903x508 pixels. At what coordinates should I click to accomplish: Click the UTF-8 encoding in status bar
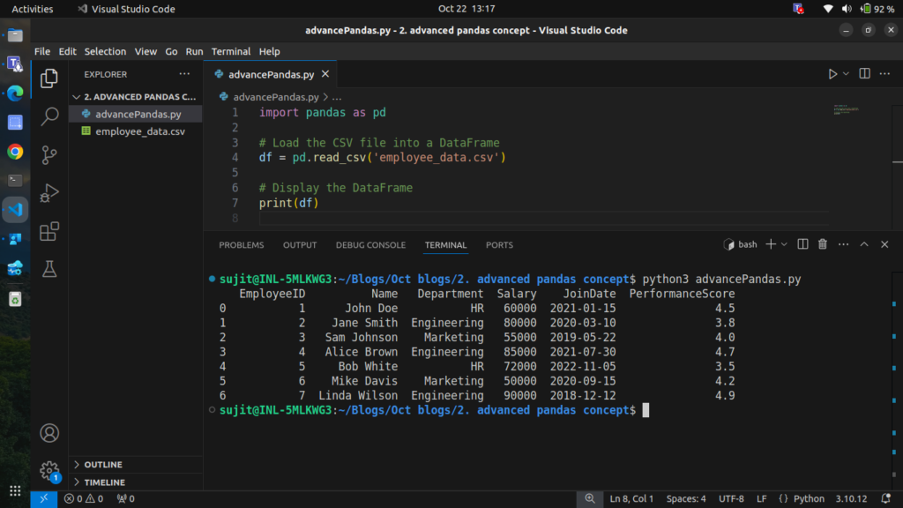coord(731,499)
